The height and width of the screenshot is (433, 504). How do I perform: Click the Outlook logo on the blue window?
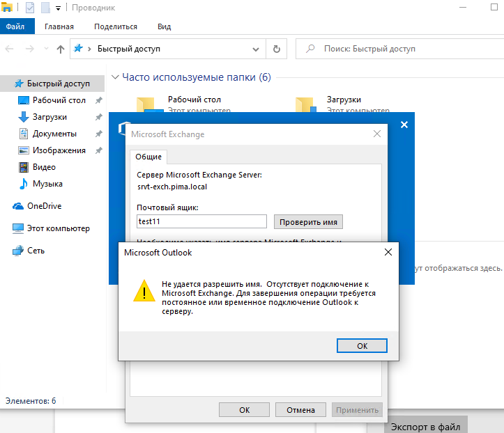pyautogui.click(x=123, y=128)
